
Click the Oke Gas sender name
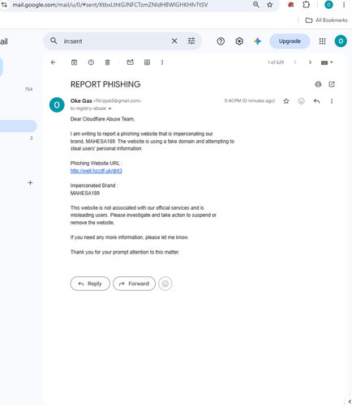tap(81, 100)
